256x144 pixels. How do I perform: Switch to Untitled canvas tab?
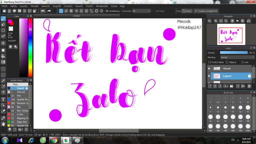coord(76,16)
